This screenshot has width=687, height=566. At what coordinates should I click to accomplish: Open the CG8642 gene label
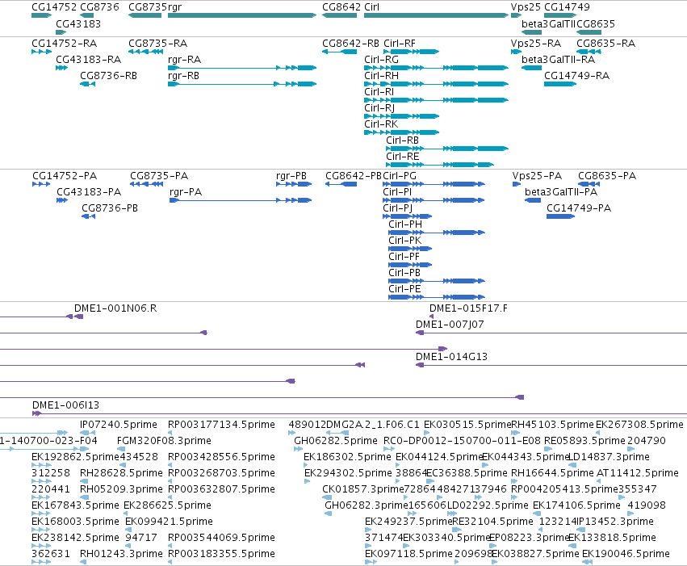pyautogui.click(x=341, y=7)
